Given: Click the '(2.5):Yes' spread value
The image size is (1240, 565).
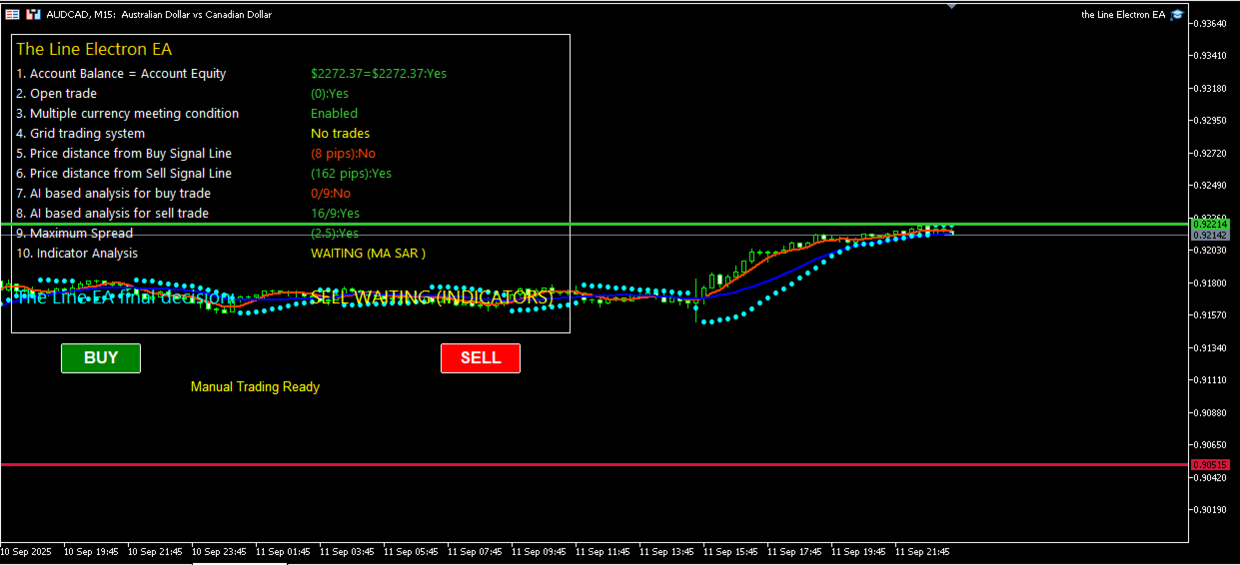Looking at the screenshot, I should 335,234.
